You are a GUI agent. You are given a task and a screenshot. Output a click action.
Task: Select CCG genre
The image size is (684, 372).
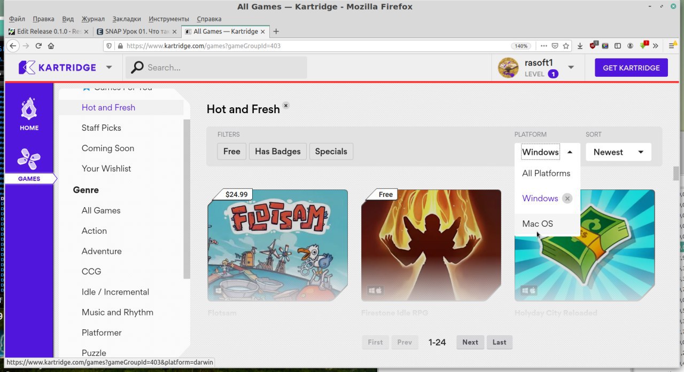[91, 271]
